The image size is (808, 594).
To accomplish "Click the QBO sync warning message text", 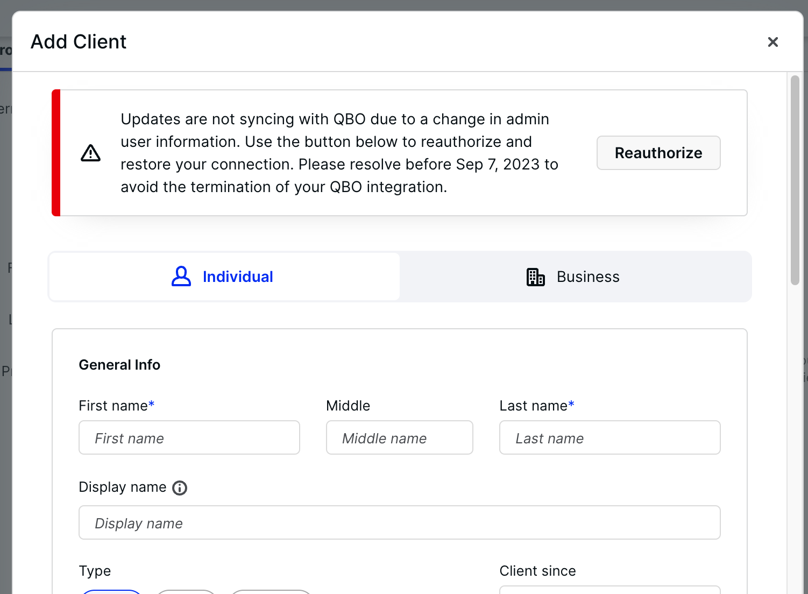I will [339, 153].
